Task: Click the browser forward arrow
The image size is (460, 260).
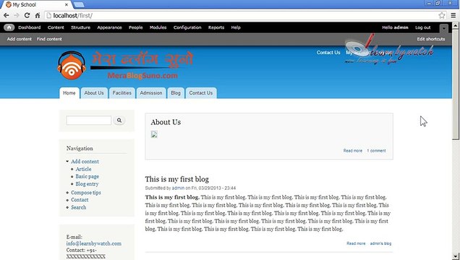Action: (x=17, y=15)
